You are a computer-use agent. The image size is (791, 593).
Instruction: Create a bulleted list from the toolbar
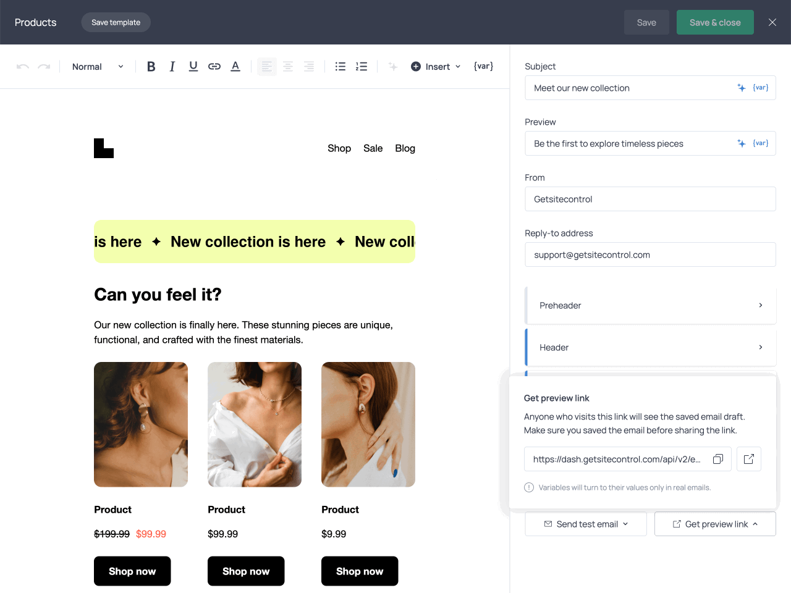pyautogui.click(x=340, y=66)
